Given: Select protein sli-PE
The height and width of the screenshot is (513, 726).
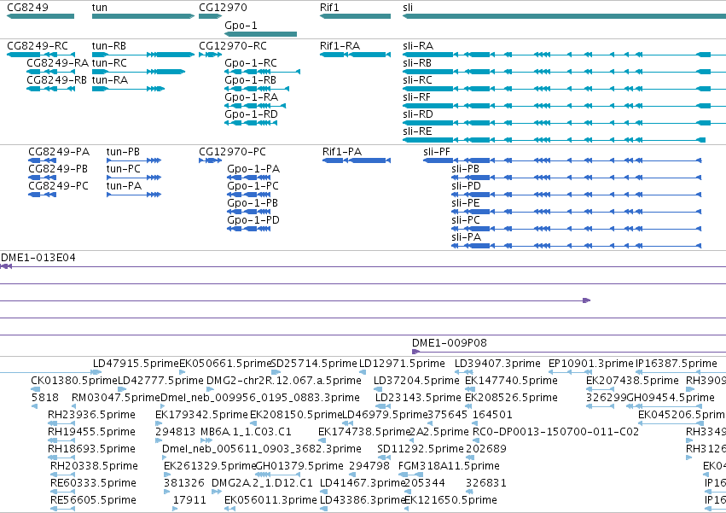Looking at the screenshot, I should [x=577, y=212].
